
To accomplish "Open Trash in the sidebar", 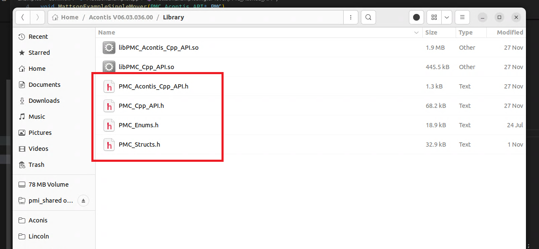I will [36, 165].
